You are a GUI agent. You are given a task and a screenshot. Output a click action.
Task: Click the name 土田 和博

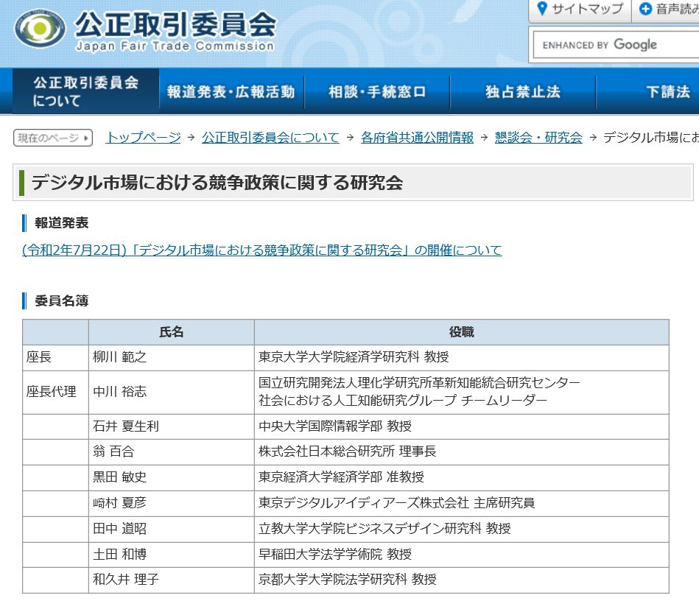tap(119, 555)
